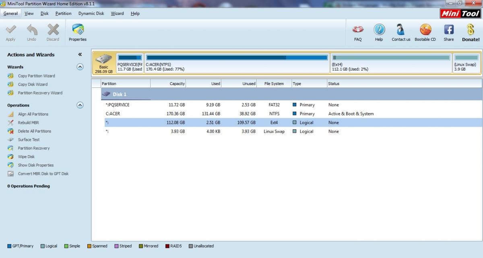483x258 pixels.
Task: Choose Rebuild MBR operation
Action: pos(29,123)
